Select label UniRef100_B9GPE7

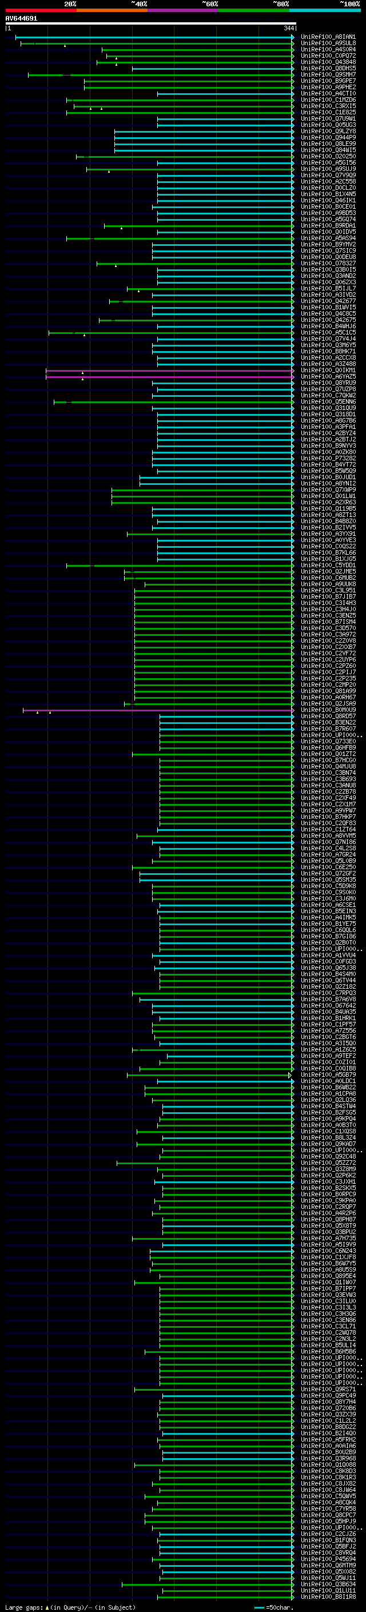tap(328, 81)
